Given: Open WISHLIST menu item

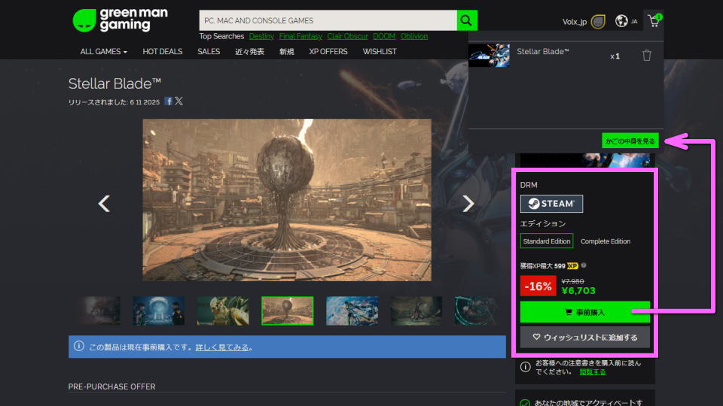Looking at the screenshot, I should [379, 52].
